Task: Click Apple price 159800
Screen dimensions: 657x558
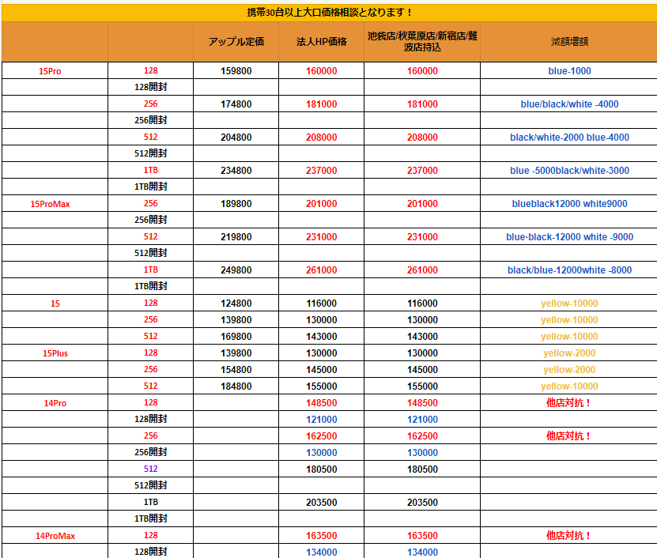Action: click(x=236, y=71)
